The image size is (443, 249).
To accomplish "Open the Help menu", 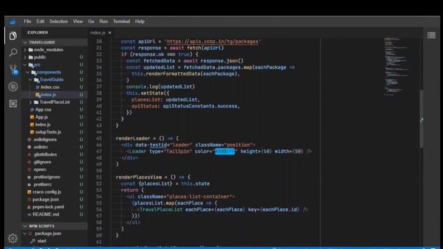I will [x=140, y=21].
